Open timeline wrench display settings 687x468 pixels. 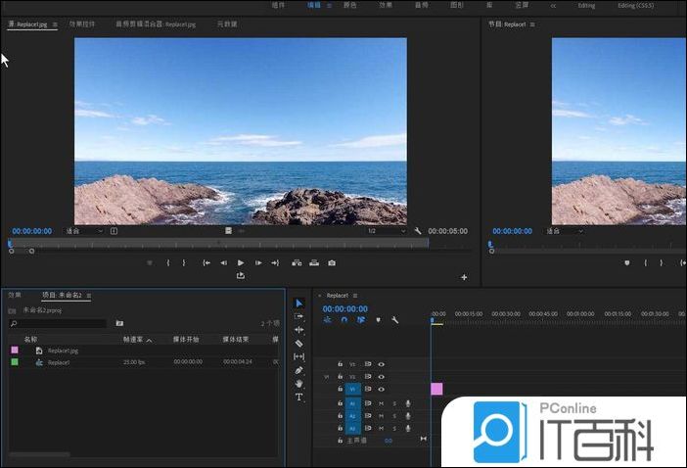point(394,319)
